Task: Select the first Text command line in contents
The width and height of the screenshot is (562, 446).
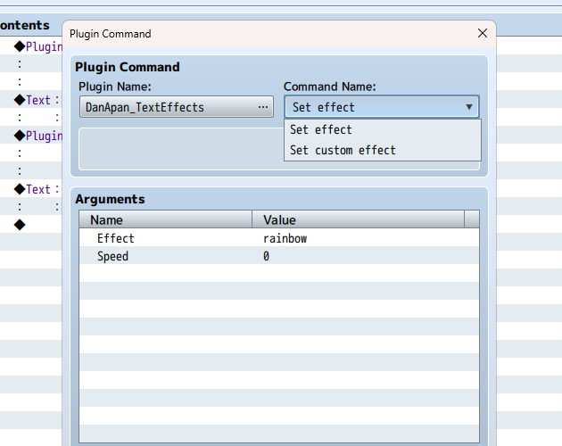Action: pyautogui.click(x=37, y=100)
